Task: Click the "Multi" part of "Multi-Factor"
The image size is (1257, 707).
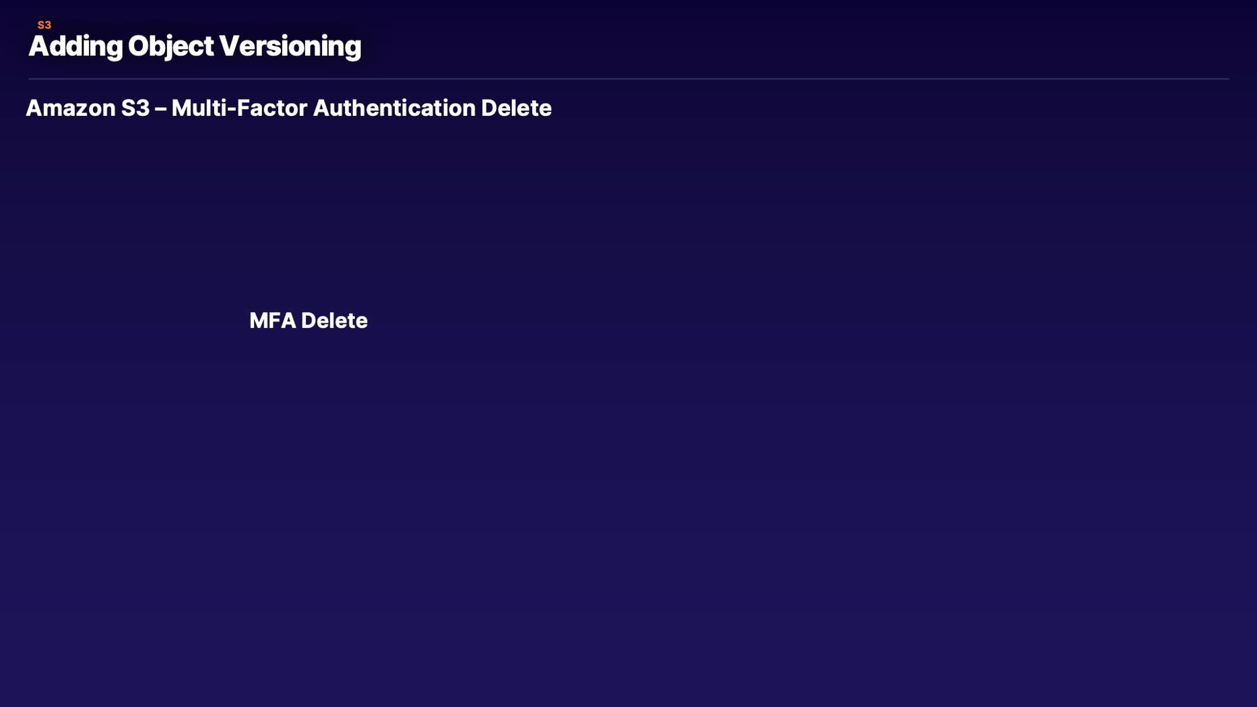Action: click(x=198, y=108)
